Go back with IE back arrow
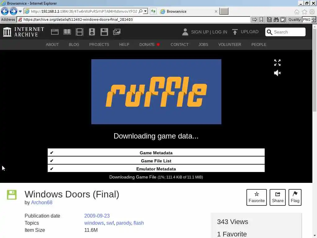The height and width of the screenshot is (238, 317). [x=5, y=11]
